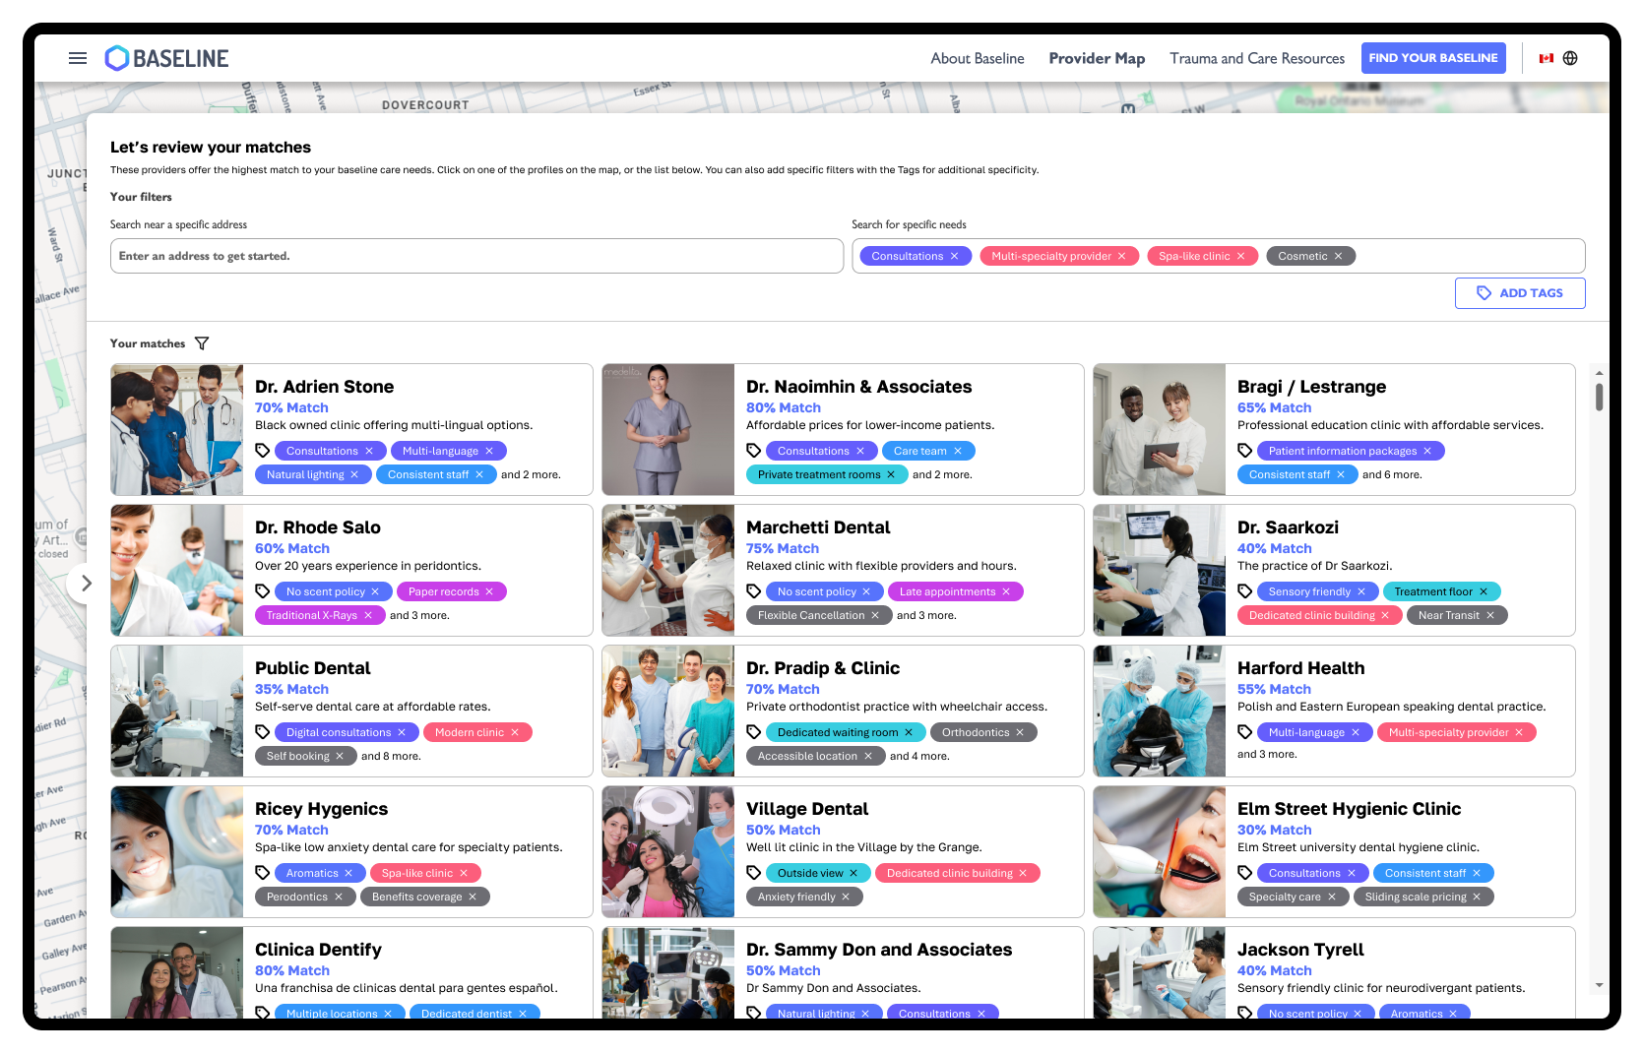Viewport: 1643px width, 1053px height.
Task: Open the Your matches filter funnel
Action: 202,343
